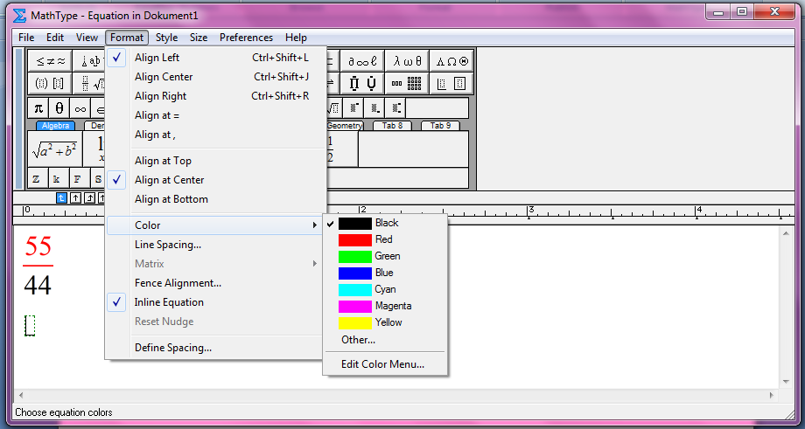The width and height of the screenshot is (805, 429).
Task: Open the fence templates palette with parentheses and brackets
Action: click(x=50, y=83)
